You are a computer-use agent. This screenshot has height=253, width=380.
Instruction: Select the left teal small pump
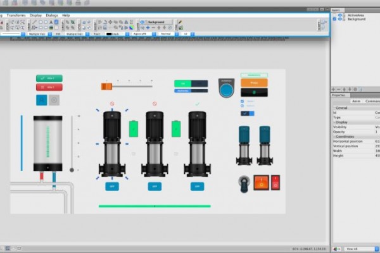click(244, 144)
